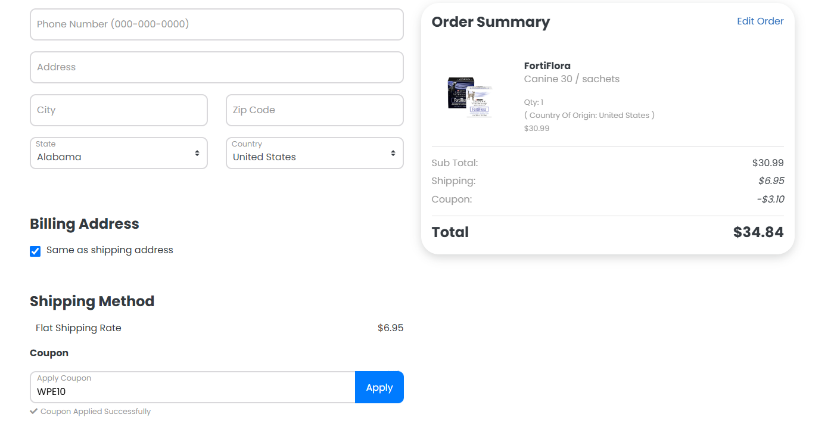
Task: Open the Edit Order link
Action: pyautogui.click(x=760, y=21)
